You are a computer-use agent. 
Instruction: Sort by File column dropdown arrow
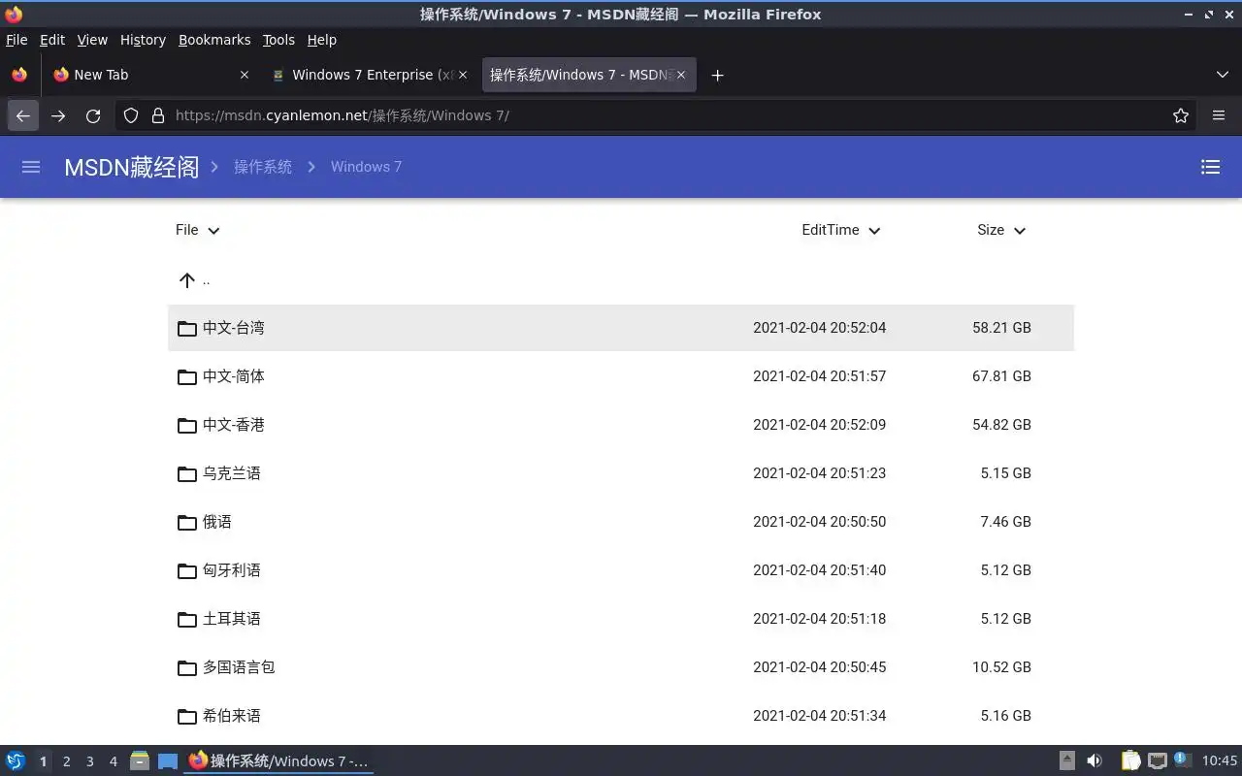pos(213,231)
